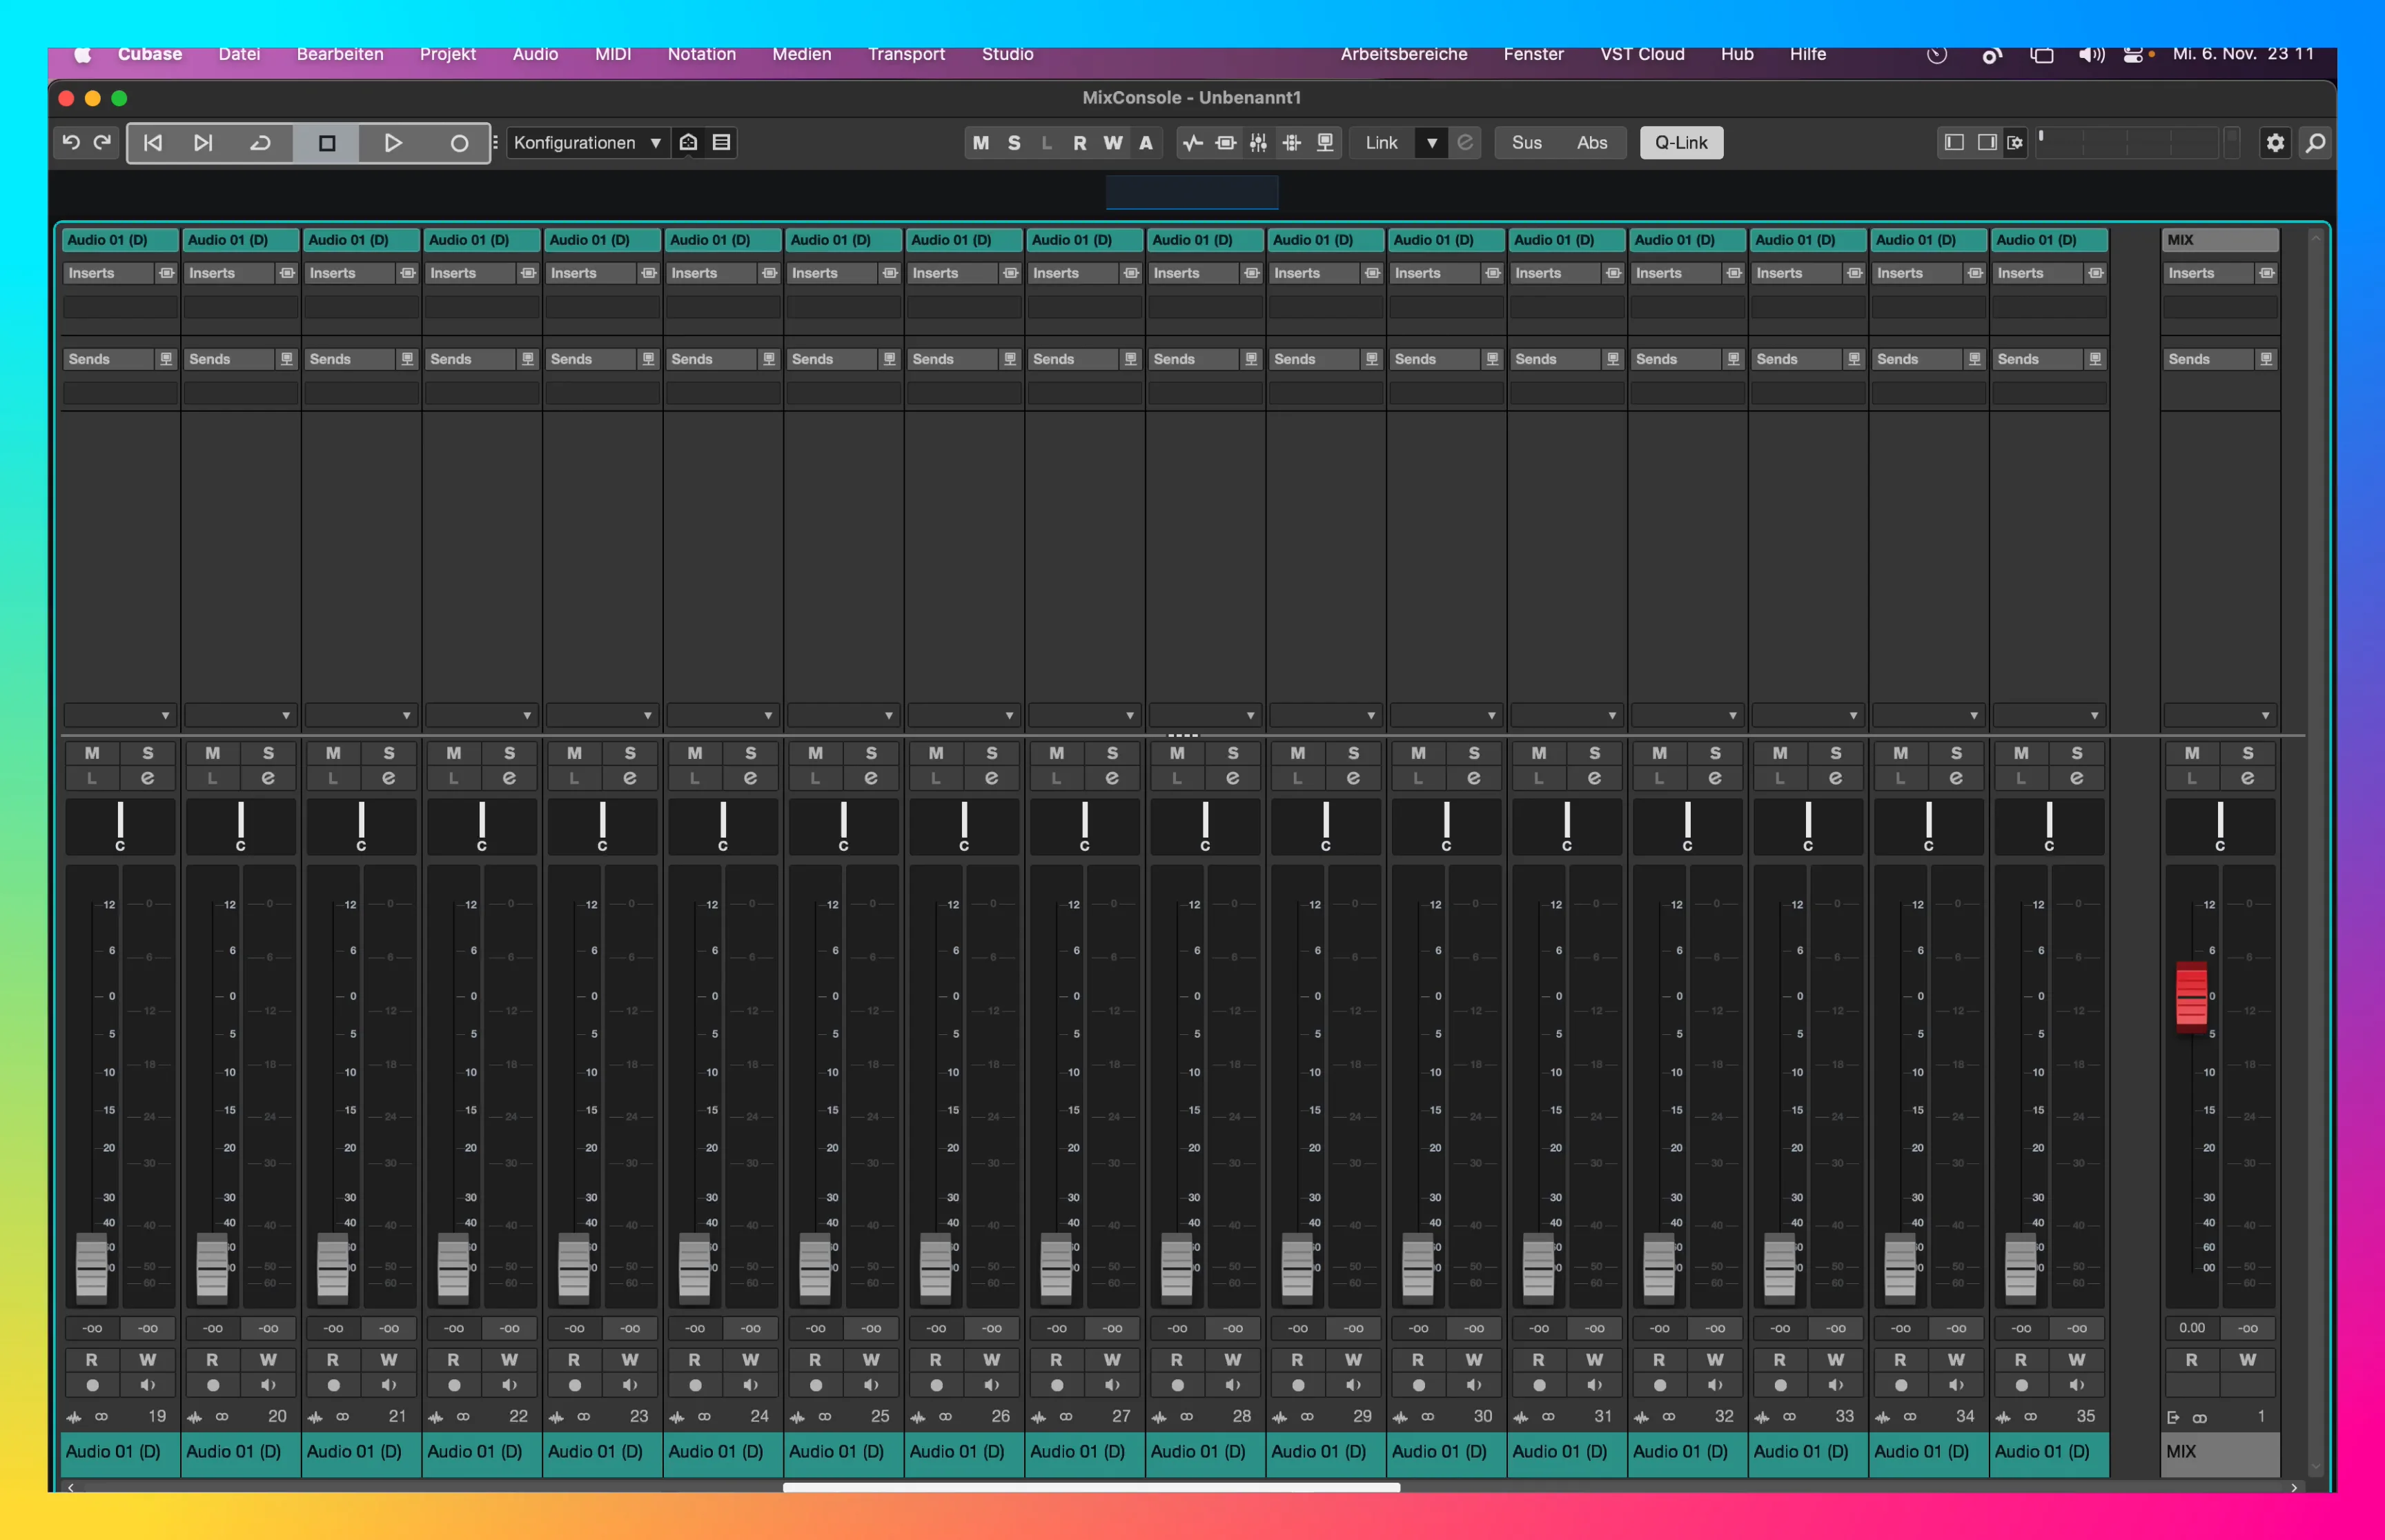
Task: Open the search magnifier in MixConsole toolbar
Action: click(2315, 142)
